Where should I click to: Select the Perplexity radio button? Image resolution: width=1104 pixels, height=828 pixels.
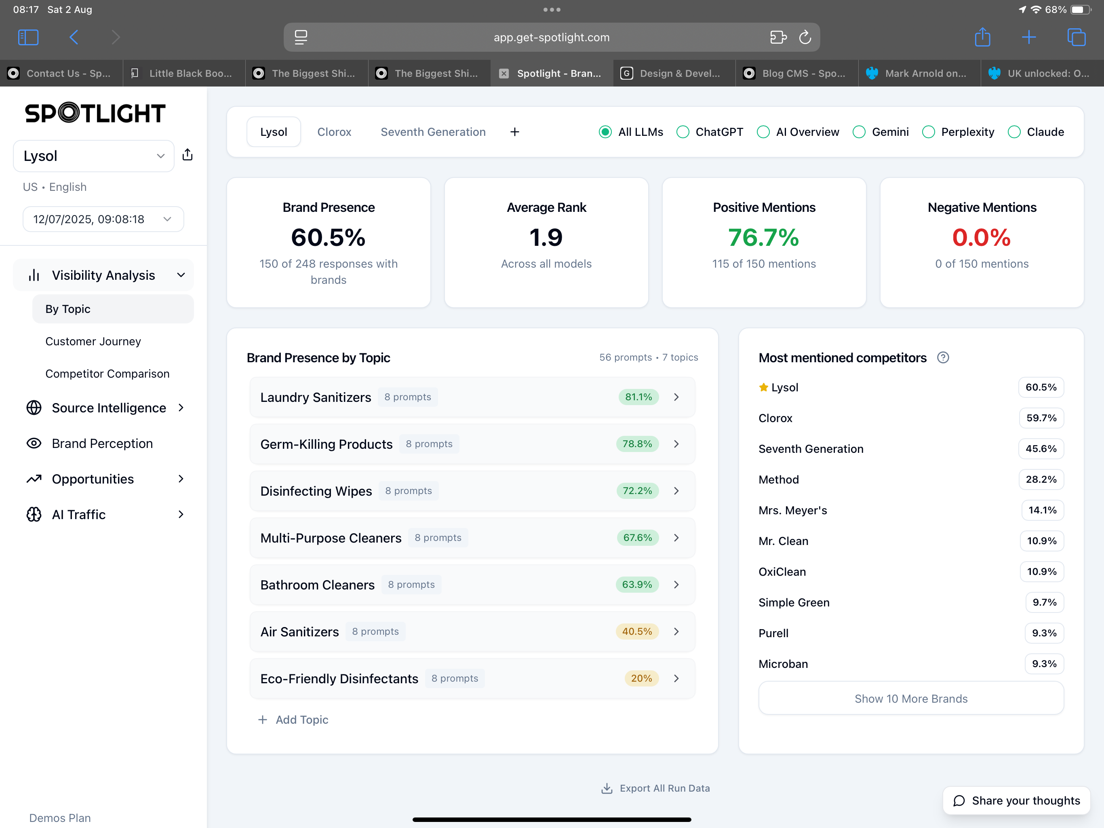coord(928,132)
